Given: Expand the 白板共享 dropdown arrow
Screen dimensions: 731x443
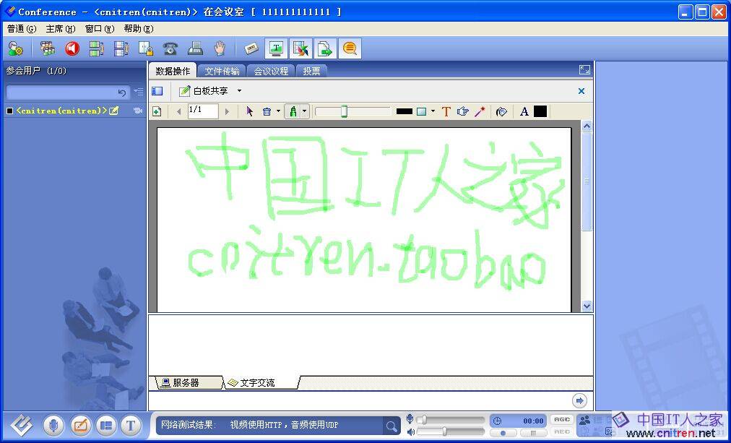Looking at the screenshot, I should click(239, 91).
